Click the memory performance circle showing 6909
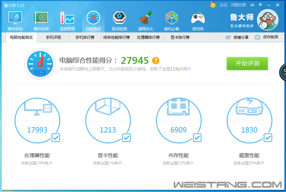 (179, 121)
